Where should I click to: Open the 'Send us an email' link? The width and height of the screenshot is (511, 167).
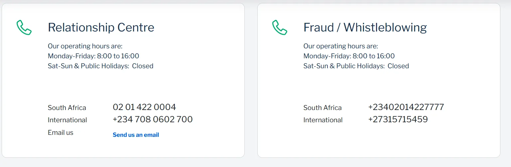click(136, 135)
